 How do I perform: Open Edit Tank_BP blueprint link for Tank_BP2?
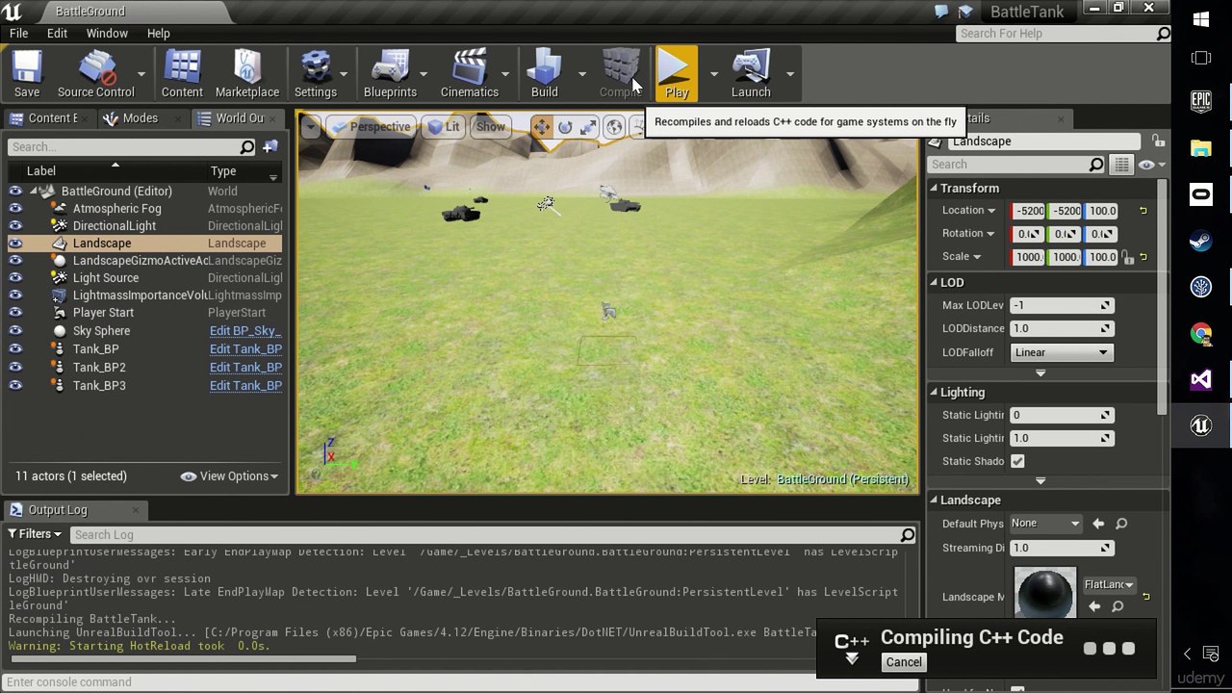coord(245,368)
